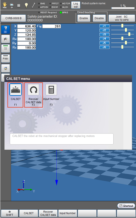
Task: Click the J3 slider handle
Action: point(129,34)
